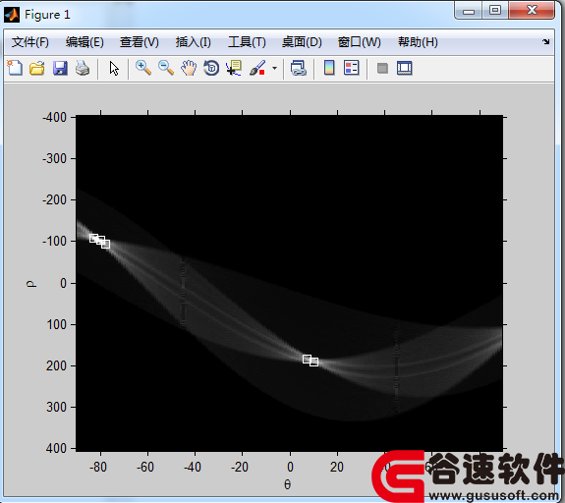
Task: Open the 窗口(W) menu
Action: point(360,42)
